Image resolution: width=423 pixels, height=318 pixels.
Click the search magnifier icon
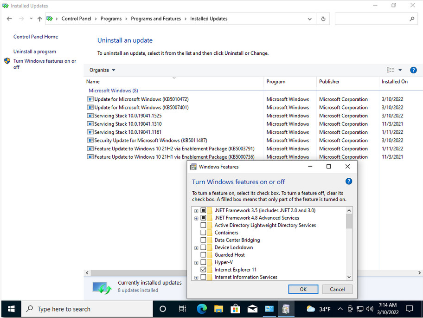click(412, 19)
